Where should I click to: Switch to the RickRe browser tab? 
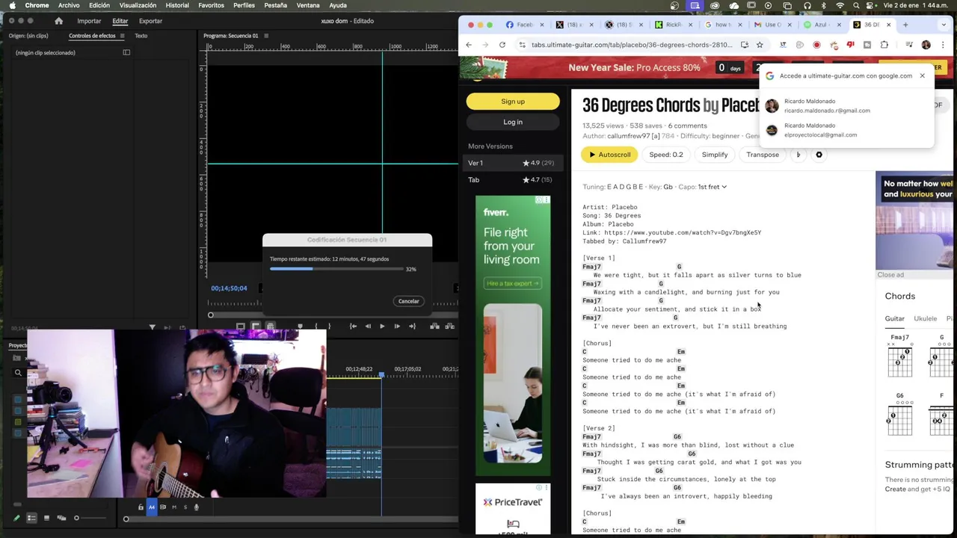[x=673, y=25]
